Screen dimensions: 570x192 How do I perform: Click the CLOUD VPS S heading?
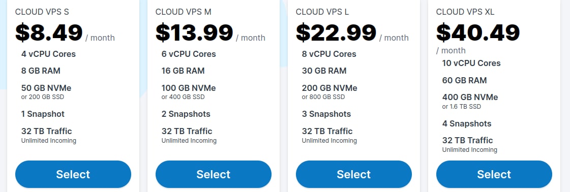[42, 12]
